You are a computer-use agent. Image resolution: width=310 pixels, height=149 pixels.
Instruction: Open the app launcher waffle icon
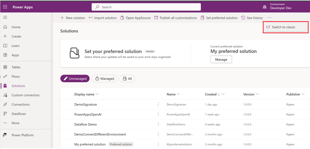[5, 7]
